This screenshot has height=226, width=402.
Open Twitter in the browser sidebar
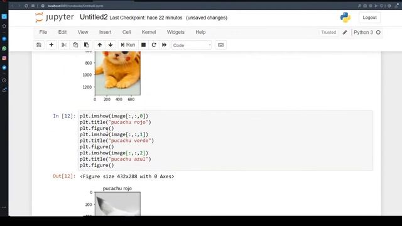[x=4, y=68]
